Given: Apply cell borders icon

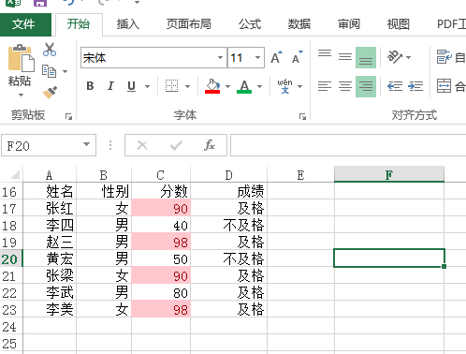Looking at the screenshot, I should click(171, 86).
